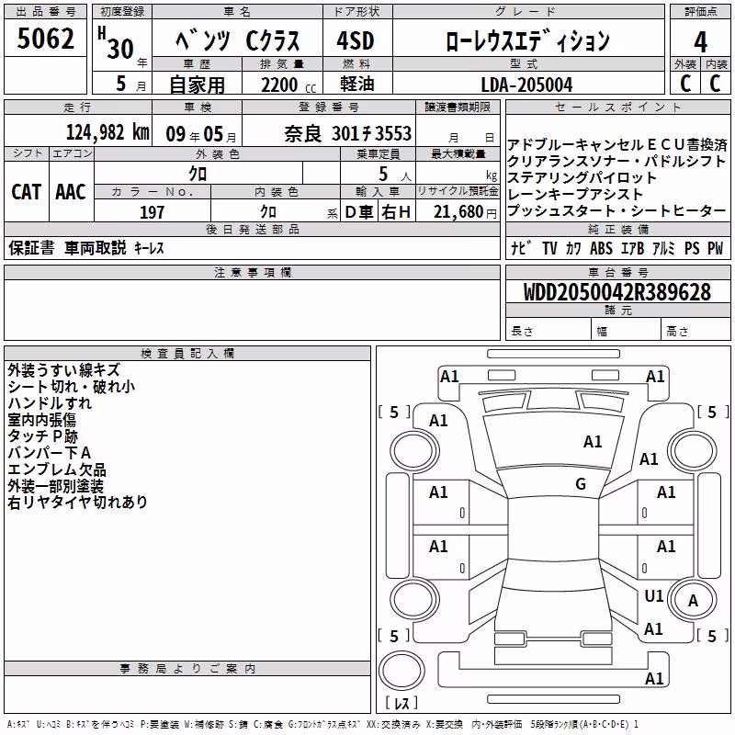Click inspector note 外装うすい線キズ
This screenshot has width=735, height=735.
tap(63, 370)
